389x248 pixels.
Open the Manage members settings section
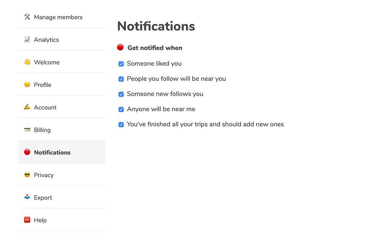point(58,17)
